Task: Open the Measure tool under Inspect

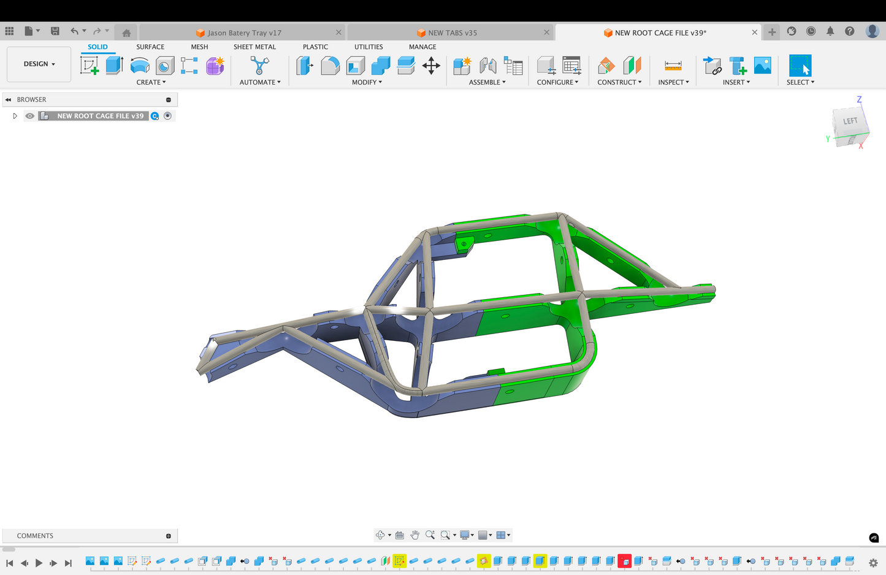Action: (673, 66)
